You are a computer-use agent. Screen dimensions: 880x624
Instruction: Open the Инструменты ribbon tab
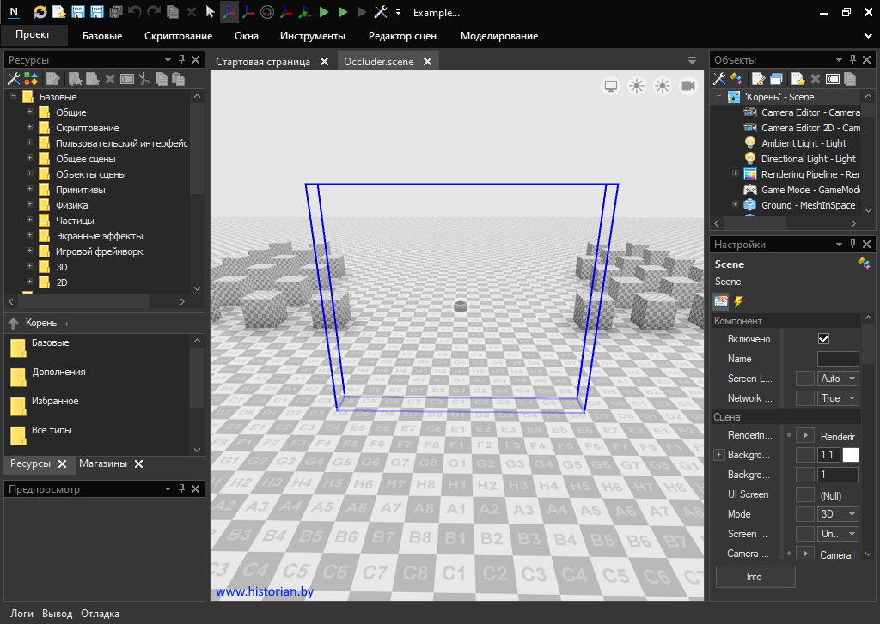pyautogui.click(x=313, y=36)
